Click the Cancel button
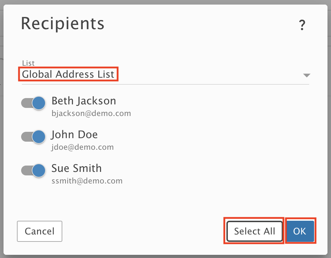331x258 pixels. tap(39, 231)
